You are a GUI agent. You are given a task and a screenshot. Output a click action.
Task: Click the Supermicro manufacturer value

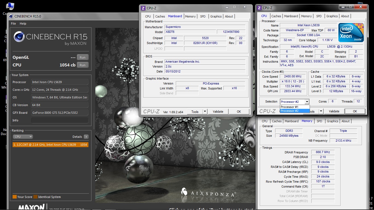(205, 27)
